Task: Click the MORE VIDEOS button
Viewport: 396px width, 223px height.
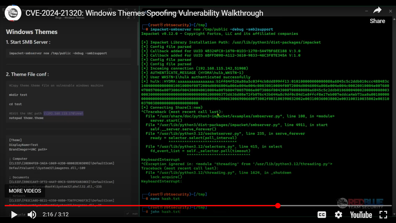Action: [25, 191]
